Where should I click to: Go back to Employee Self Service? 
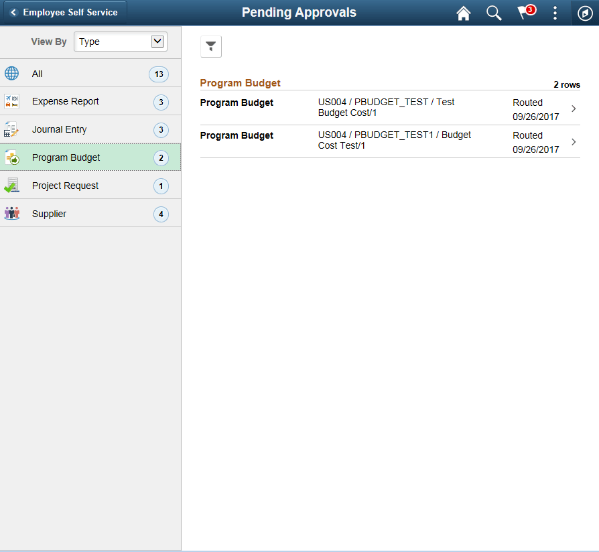coord(64,12)
